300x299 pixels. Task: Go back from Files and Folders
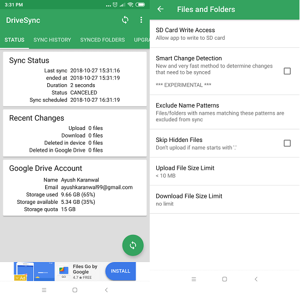(160, 9)
